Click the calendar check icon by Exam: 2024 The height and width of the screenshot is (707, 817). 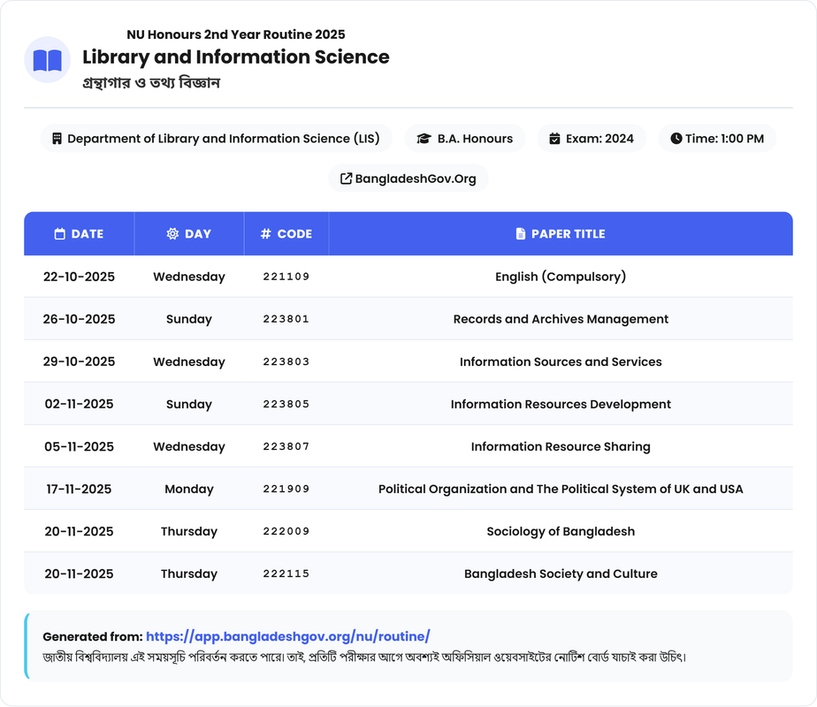[555, 139]
